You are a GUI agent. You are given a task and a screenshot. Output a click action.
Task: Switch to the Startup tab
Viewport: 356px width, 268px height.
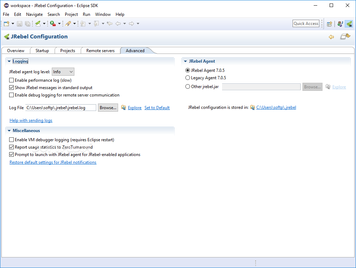pos(42,51)
